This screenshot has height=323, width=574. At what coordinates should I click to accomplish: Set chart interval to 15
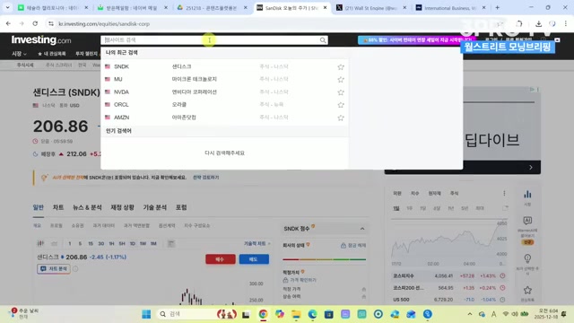tap(91, 243)
